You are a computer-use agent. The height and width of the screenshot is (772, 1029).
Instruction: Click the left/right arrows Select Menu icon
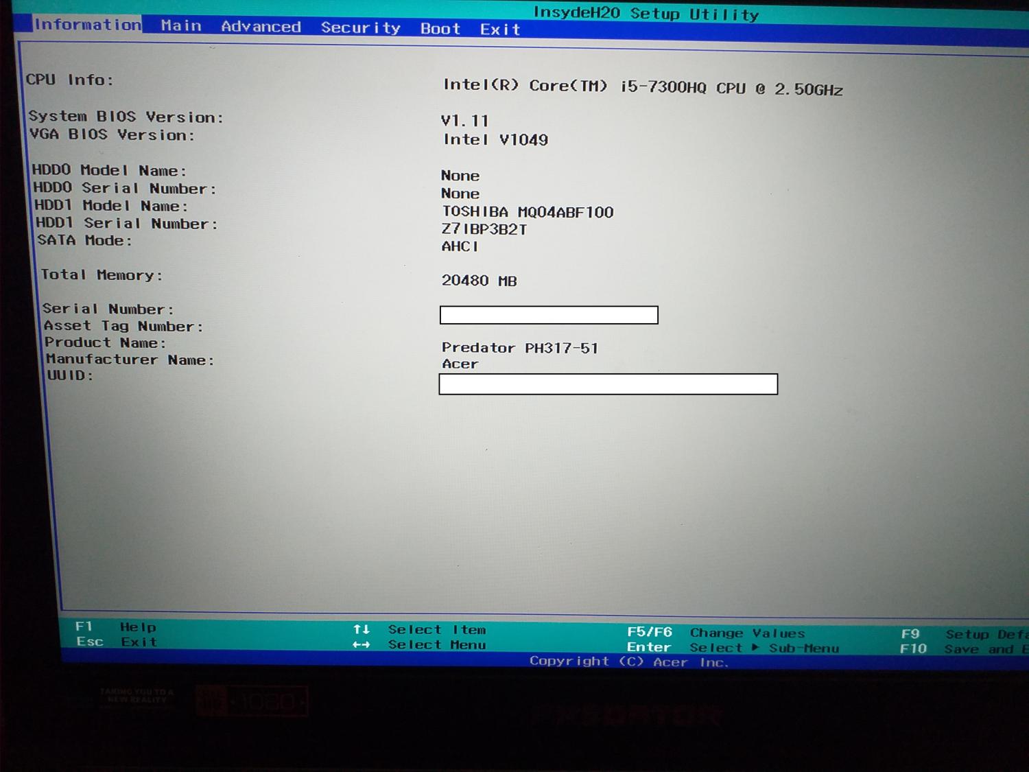tap(362, 644)
